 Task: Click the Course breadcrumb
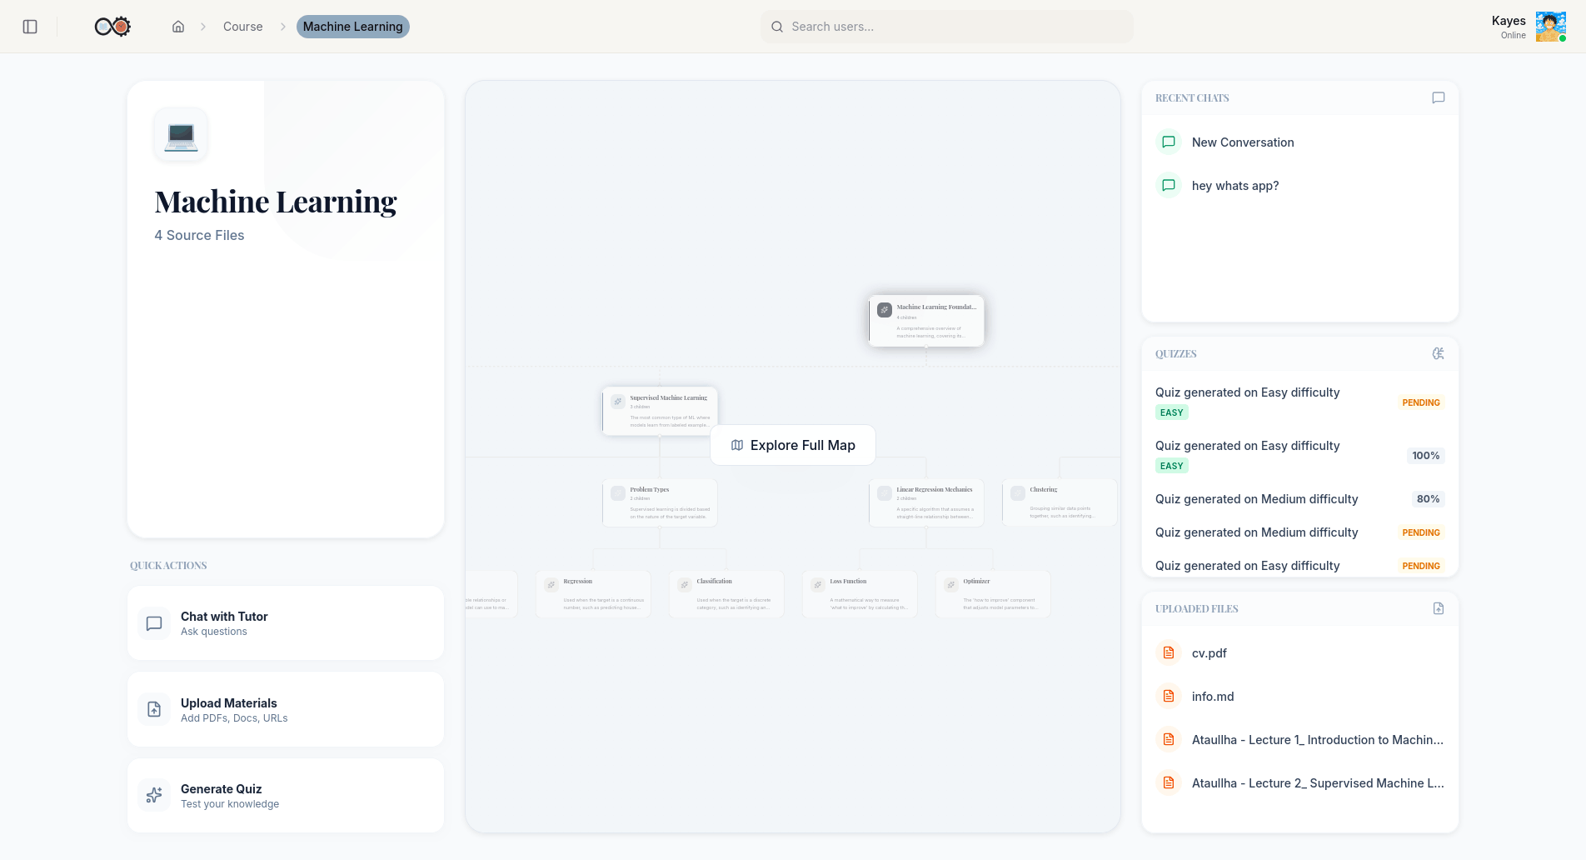(x=243, y=27)
